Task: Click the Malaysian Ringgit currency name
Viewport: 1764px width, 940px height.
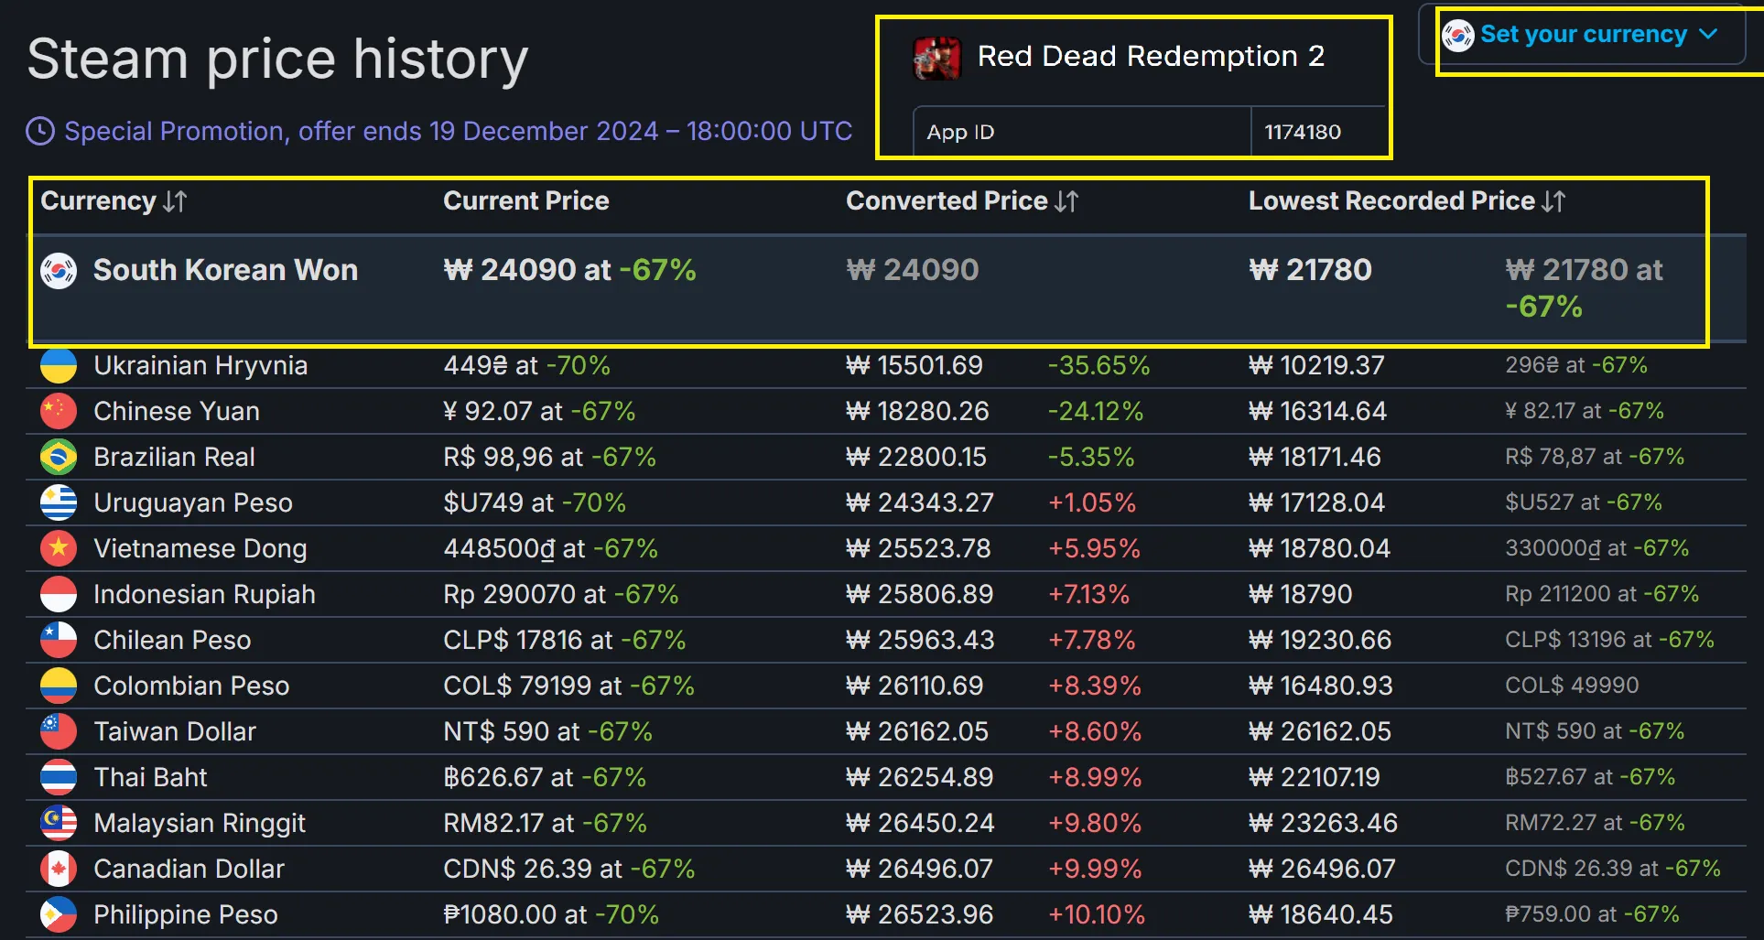Action: tap(200, 823)
